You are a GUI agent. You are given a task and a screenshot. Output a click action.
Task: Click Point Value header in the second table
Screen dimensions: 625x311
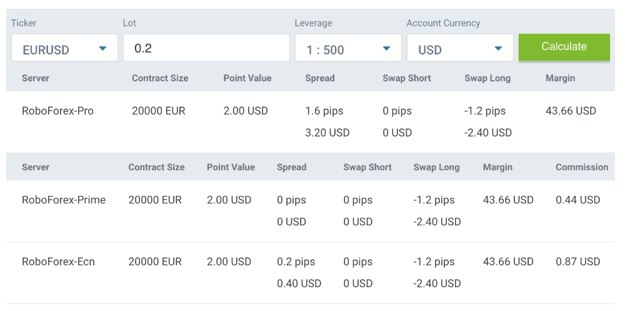[231, 167]
